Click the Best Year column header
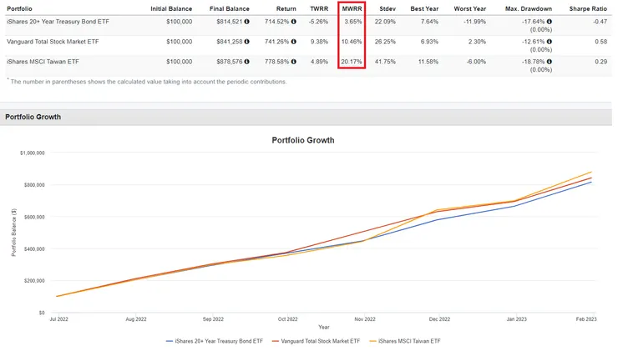This screenshot has height=351, width=618. (x=424, y=8)
